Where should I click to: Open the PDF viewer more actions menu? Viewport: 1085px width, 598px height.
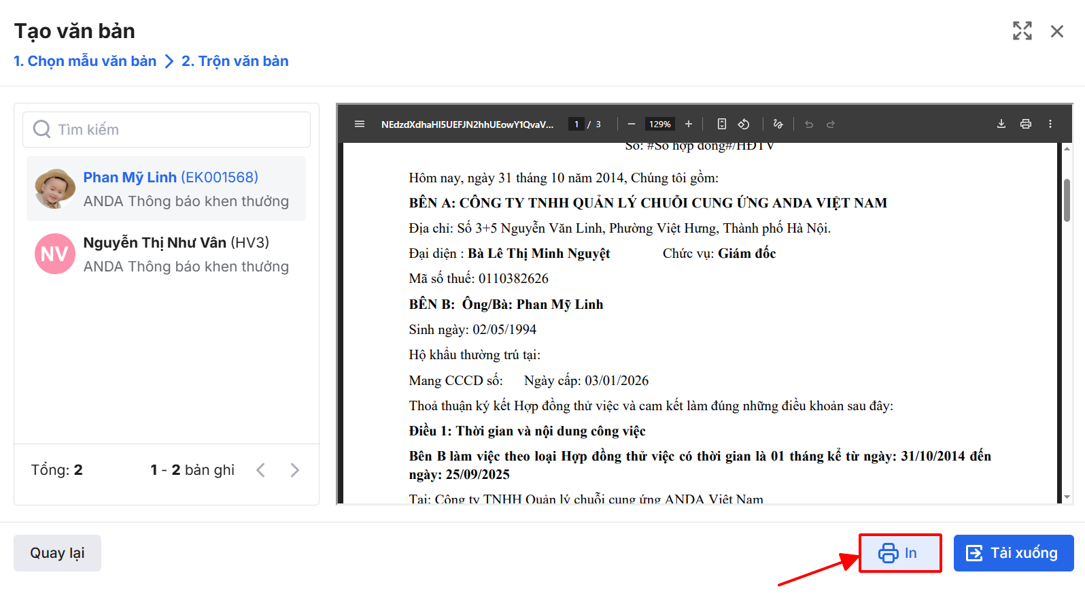(x=1050, y=124)
